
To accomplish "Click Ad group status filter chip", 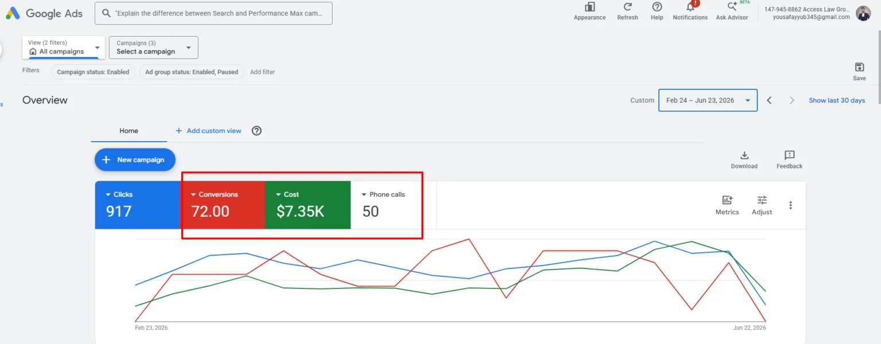I will 192,72.
